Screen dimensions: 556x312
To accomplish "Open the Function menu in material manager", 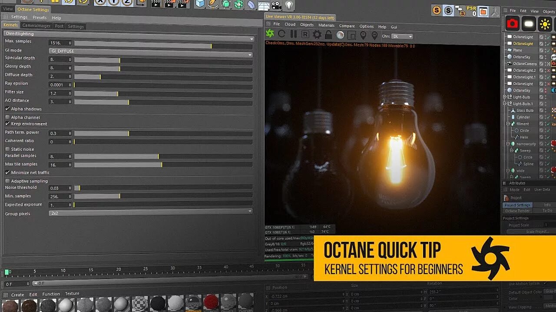I will click(51, 294).
